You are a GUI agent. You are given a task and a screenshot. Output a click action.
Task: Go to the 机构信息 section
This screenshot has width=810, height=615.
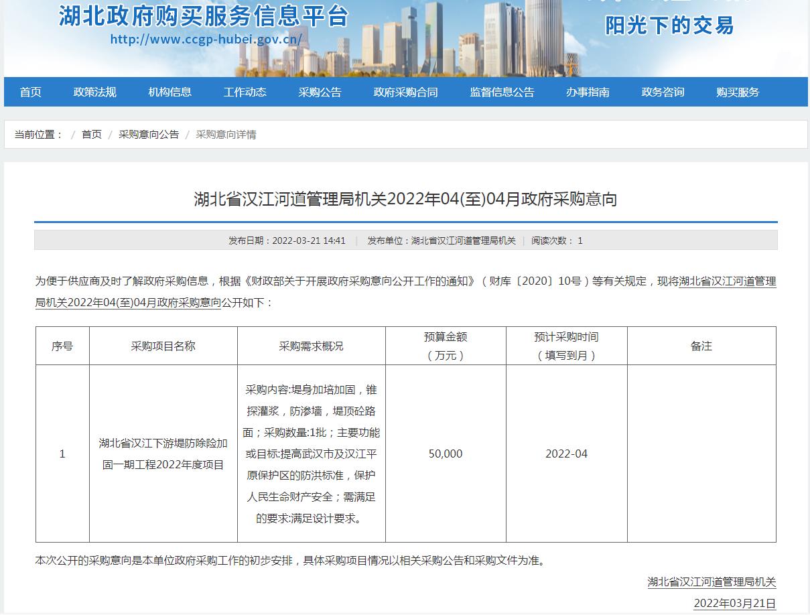(170, 92)
